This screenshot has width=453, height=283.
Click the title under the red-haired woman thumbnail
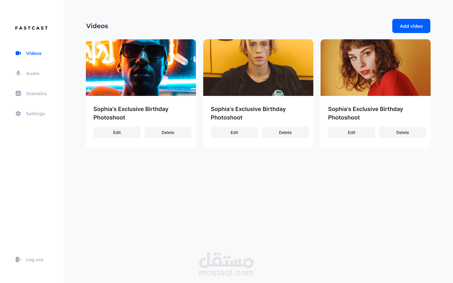tap(366, 113)
